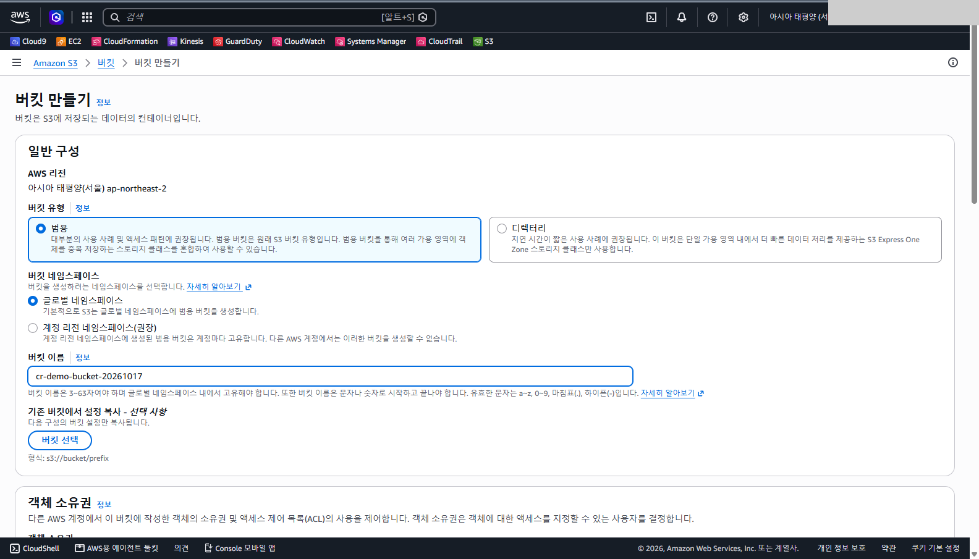Open CloudWatch service shortcut

[299, 41]
